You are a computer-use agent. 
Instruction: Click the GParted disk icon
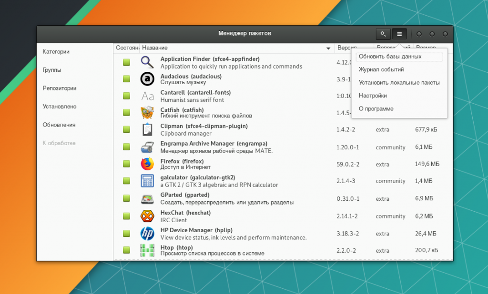coord(147,199)
